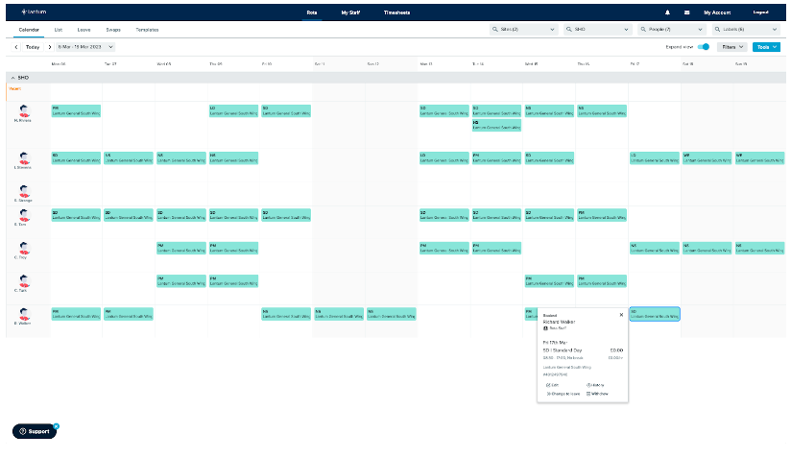Dismiss the Support widget's small blue badge
This screenshot has height=458, width=791.
pyautogui.click(x=56, y=426)
